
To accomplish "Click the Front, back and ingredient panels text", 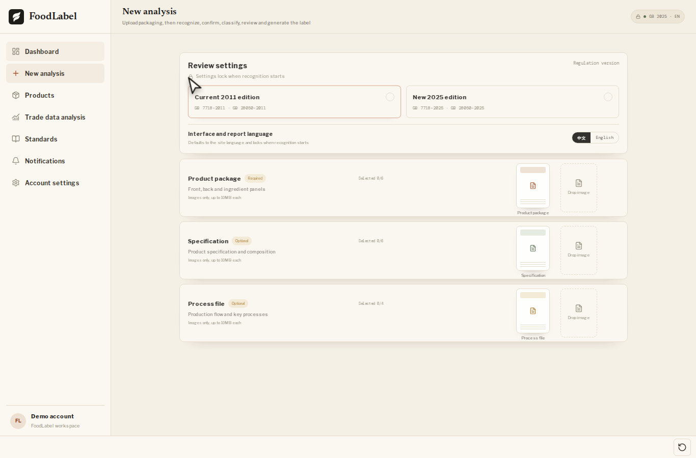I will [x=227, y=189].
